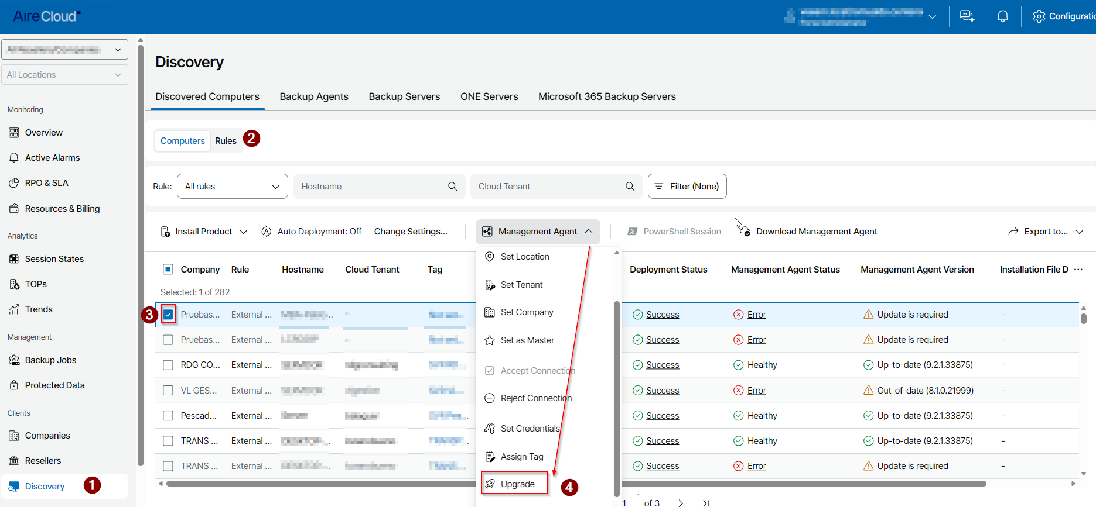This screenshot has width=1096, height=507.
Task: Click the Active Alarms bell icon
Action: (14, 158)
